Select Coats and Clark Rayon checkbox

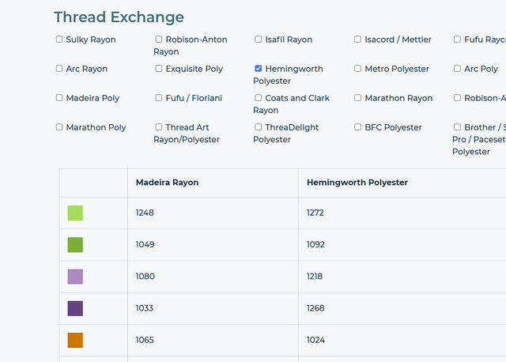259,98
